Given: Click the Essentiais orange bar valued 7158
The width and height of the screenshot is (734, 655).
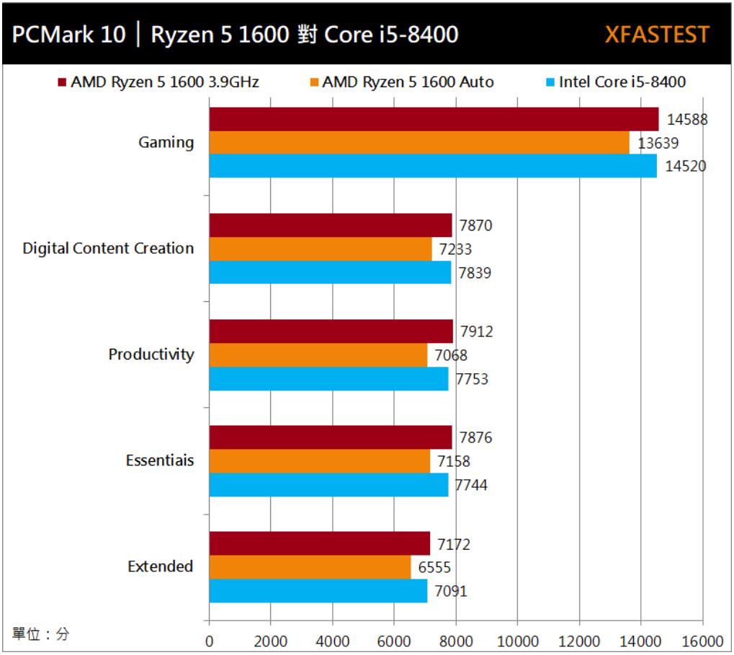Looking at the screenshot, I should point(320,461).
